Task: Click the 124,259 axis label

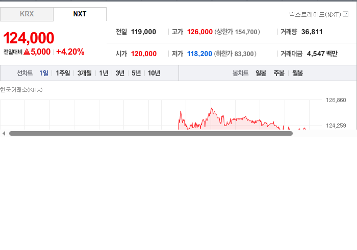Action: click(x=336, y=126)
